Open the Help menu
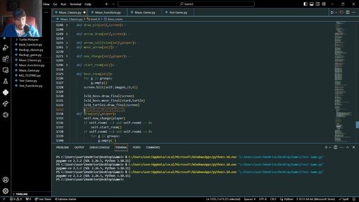 pyautogui.click(x=88, y=4)
